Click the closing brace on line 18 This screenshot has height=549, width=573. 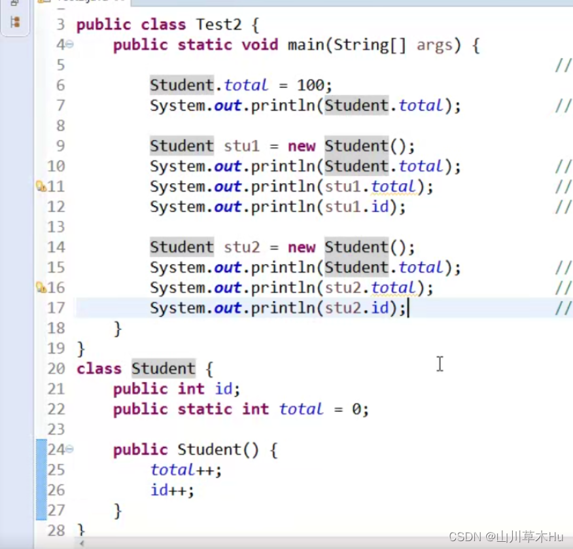point(117,328)
